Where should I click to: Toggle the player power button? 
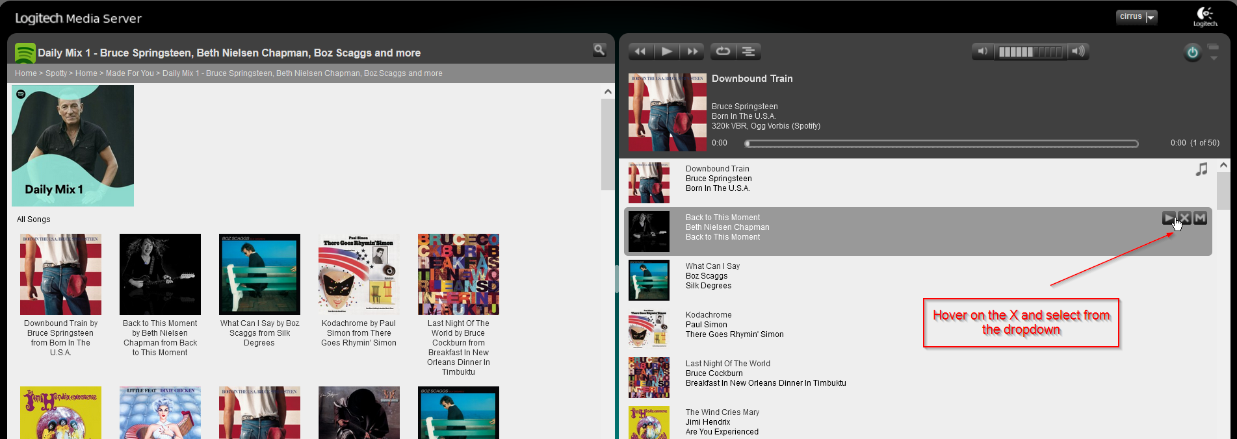[x=1192, y=53]
